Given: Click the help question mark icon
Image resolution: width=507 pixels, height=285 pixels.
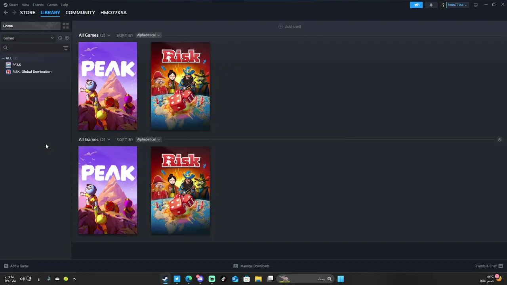Looking at the screenshot, I should point(443,5).
